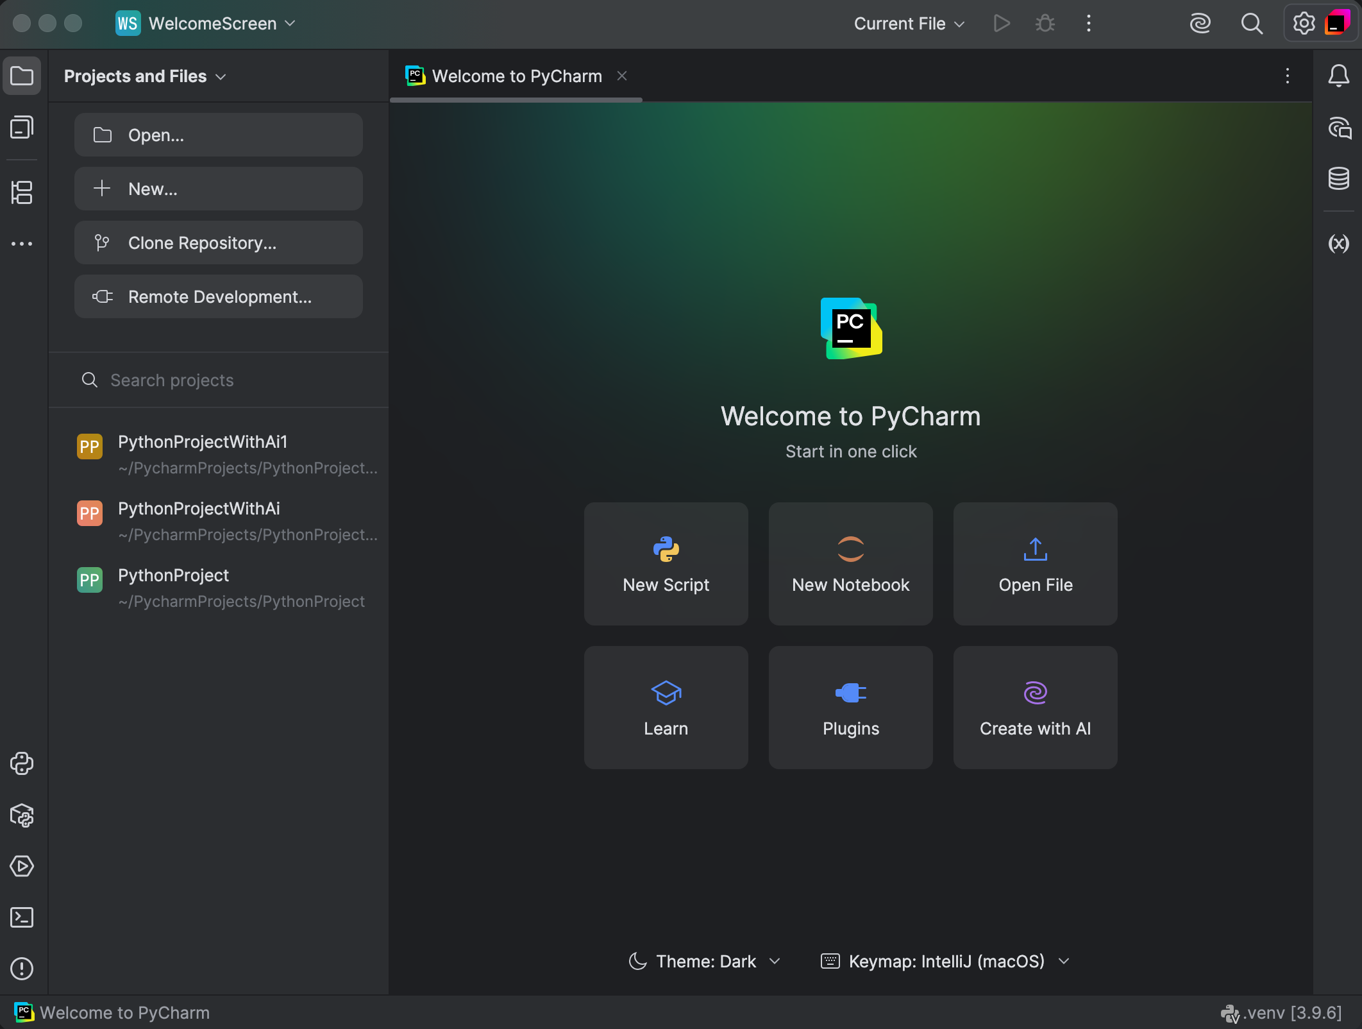The image size is (1362, 1029).
Task: Open IDE settings gear icon
Action: [1304, 24]
